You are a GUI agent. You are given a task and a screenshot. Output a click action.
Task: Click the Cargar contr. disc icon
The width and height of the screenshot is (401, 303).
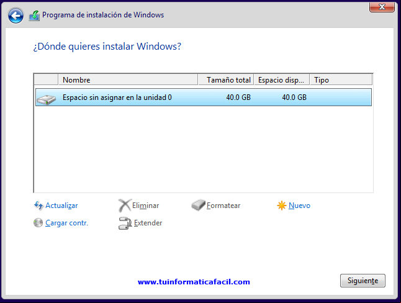tap(38, 223)
